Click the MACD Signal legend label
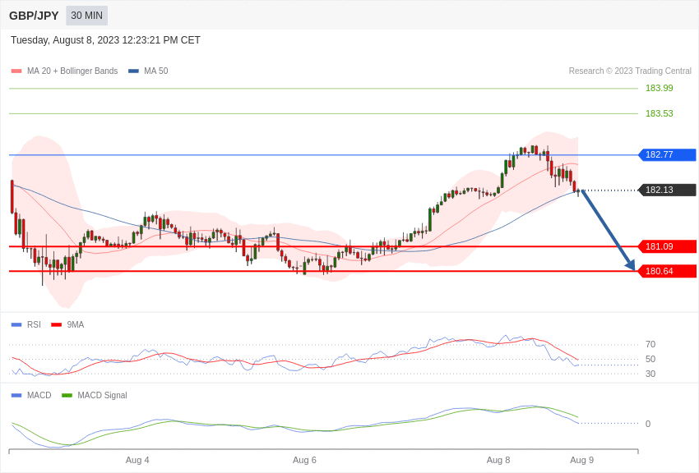Screen dimensions: 699x473 point(102,395)
